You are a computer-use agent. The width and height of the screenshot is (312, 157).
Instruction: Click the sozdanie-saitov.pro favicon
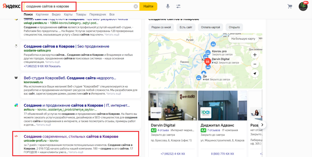tap(16, 46)
